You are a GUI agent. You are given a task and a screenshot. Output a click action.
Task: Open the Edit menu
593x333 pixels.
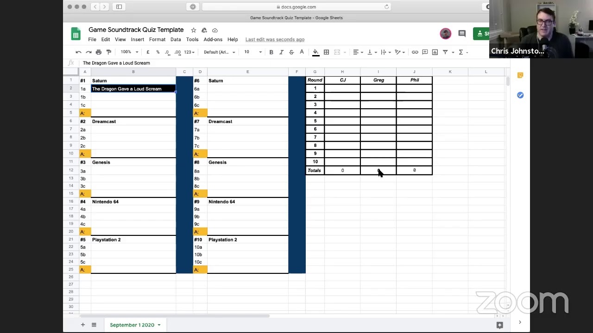click(x=106, y=40)
